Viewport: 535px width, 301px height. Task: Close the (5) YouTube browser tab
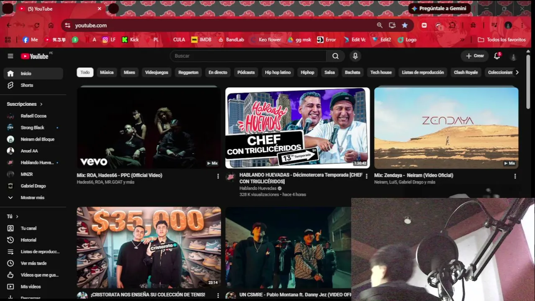99,9
